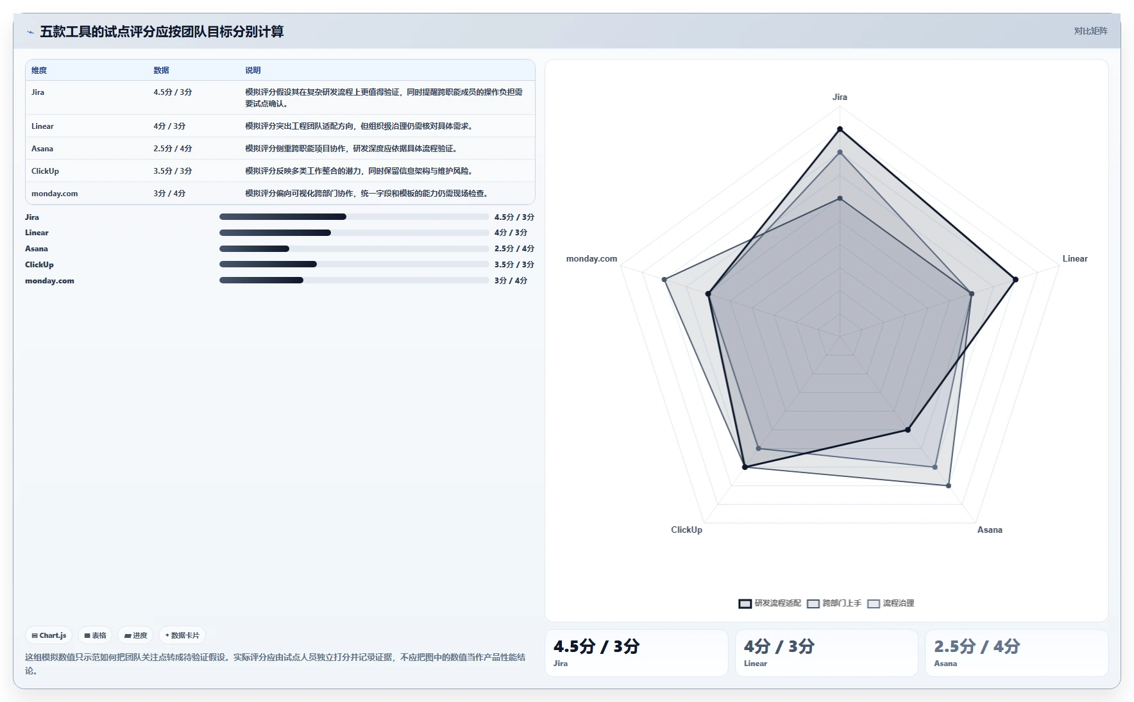Screen dimensions: 1134x702
Task: Click the Jira progress bar
Action: tap(354, 217)
